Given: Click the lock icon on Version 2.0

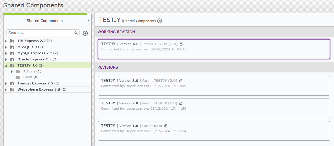Looking at the screenshot, I should pos(181,103).
